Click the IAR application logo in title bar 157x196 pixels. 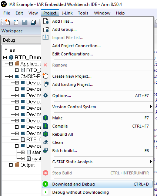[4, 4]
